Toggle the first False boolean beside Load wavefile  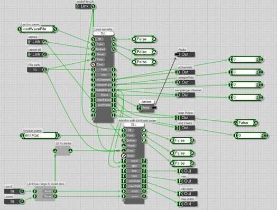point(144,39)
